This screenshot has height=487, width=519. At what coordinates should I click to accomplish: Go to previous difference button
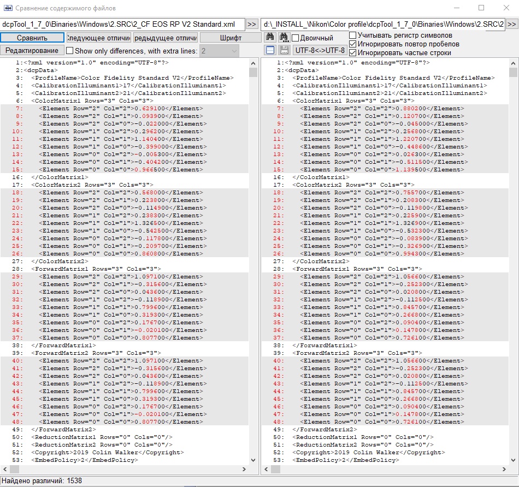click(165, 38)
